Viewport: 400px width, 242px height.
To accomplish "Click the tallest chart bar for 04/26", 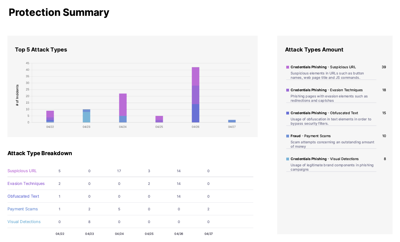I will click(x=195, y=95).
